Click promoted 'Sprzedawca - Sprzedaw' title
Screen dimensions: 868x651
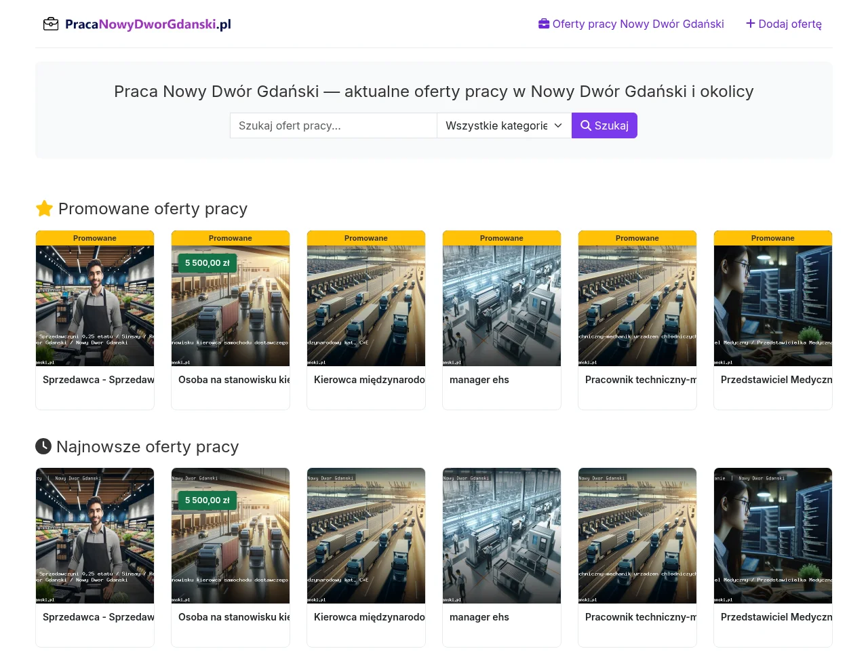tap(98, 380)
